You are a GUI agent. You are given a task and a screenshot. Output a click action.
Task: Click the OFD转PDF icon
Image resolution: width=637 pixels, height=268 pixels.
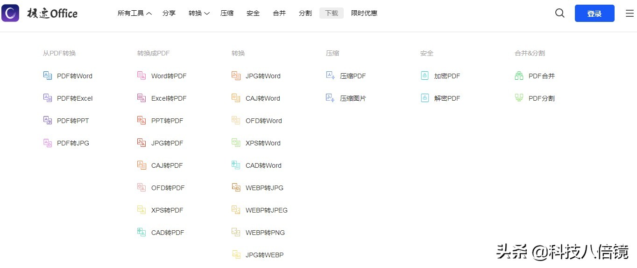142,187
